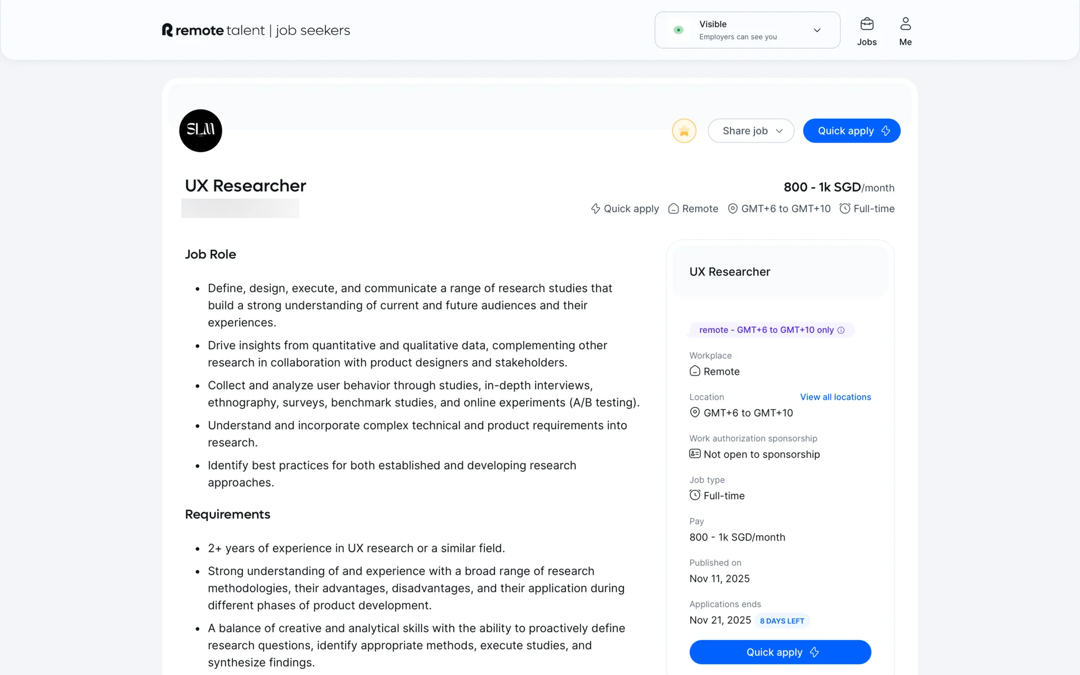The image size is (1080, 675).
Task: Open the Jobs briefcase icon
Action: 867,24
